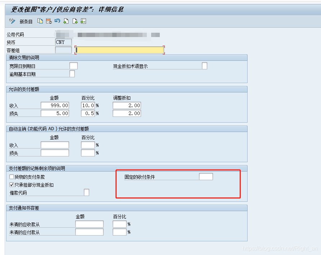Viewport: 321px width, 255px height.
Task: Click 收入 调整折扣 field showing 2.00
Action: click(x=127, y=105)
